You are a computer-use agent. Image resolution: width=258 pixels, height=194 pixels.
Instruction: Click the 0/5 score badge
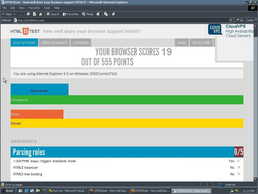coord(239,152)
